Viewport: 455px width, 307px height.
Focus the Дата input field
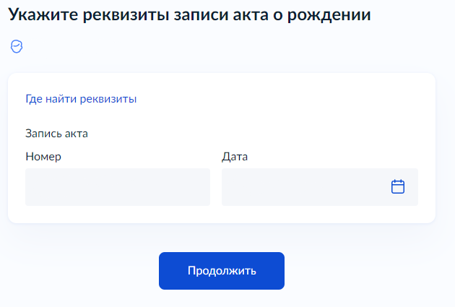pyautogui.click(x=320, y=187)
